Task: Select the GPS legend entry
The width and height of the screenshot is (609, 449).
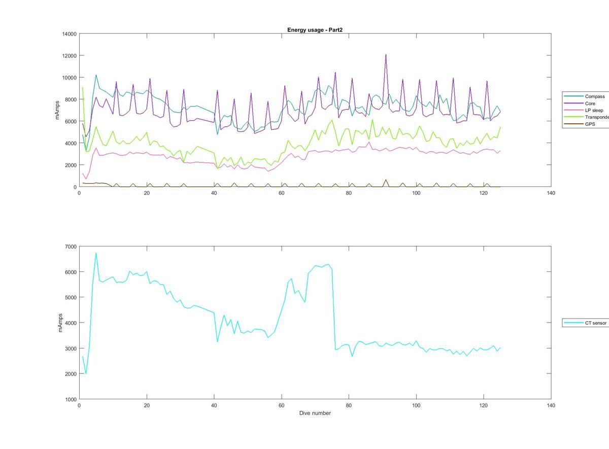Action: coord(585,124)
